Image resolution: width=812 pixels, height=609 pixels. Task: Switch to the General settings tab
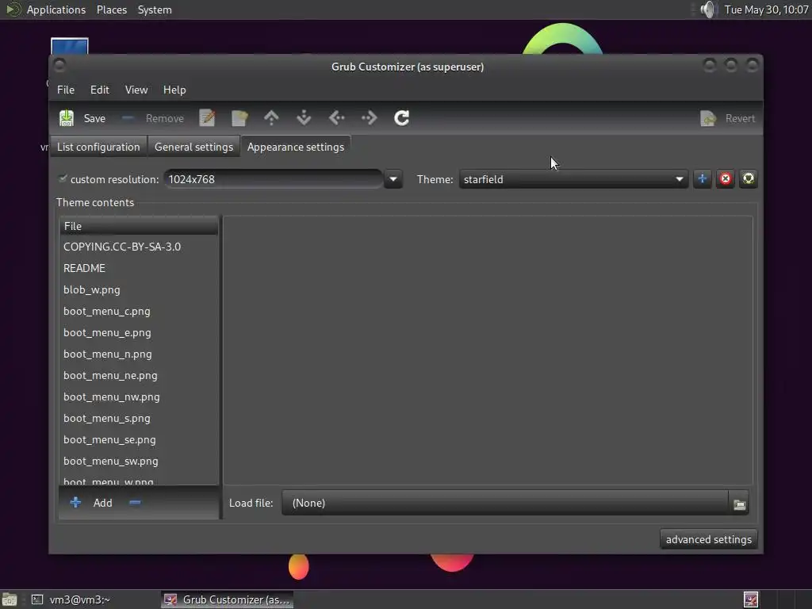(x=193, y=147)
